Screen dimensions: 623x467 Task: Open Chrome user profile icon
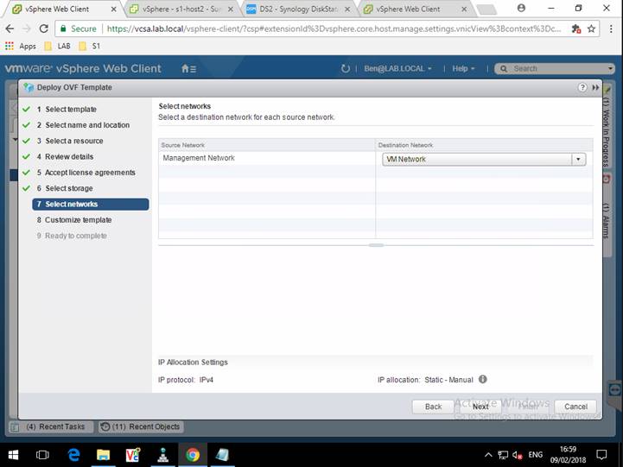pos(521,8)
